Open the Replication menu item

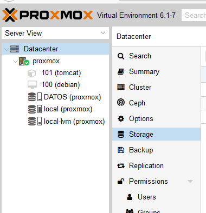(156, 165)
